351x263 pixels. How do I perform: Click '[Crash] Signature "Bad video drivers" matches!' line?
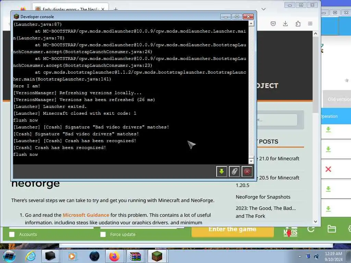[x=76, y=134]
